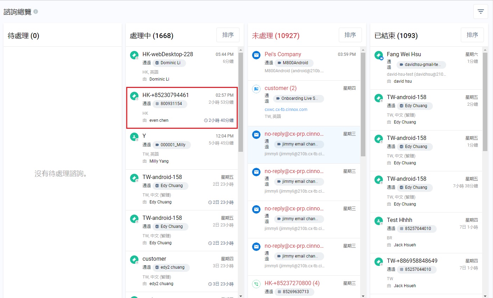Click the clock icon beside 2小時 40分鐘

pyautogui.click(x=206, y=120)
